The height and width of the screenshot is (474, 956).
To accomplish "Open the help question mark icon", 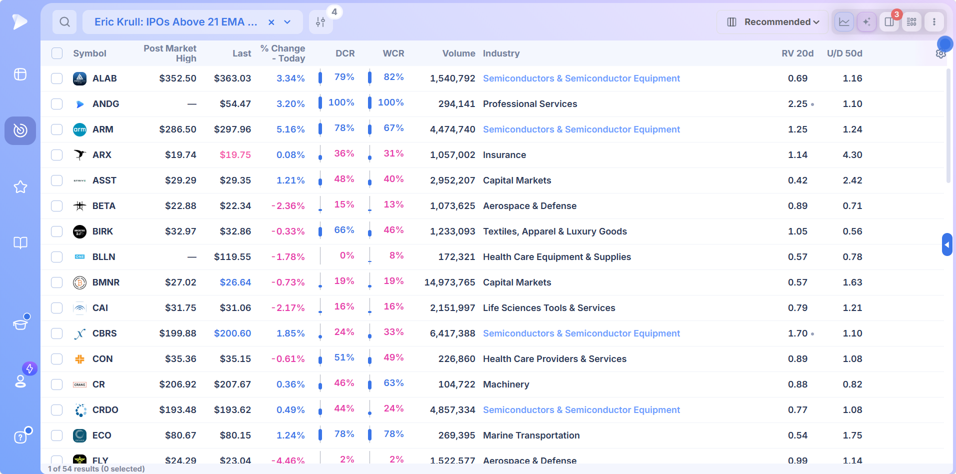I will click(x=20, y=437).
